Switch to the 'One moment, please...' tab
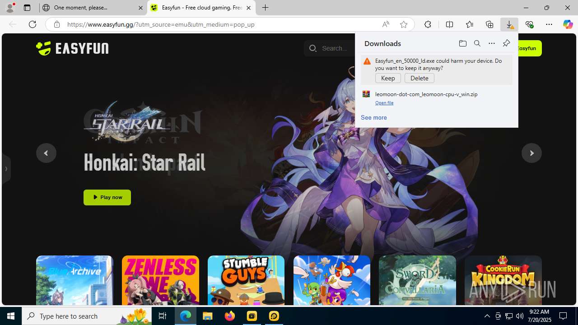Screen dimensions: 578x325 [x=93, y=8]
